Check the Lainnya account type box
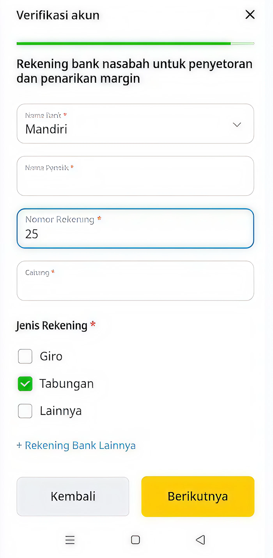The height and width of the screenshot is (558, 273). coord(25,411)
